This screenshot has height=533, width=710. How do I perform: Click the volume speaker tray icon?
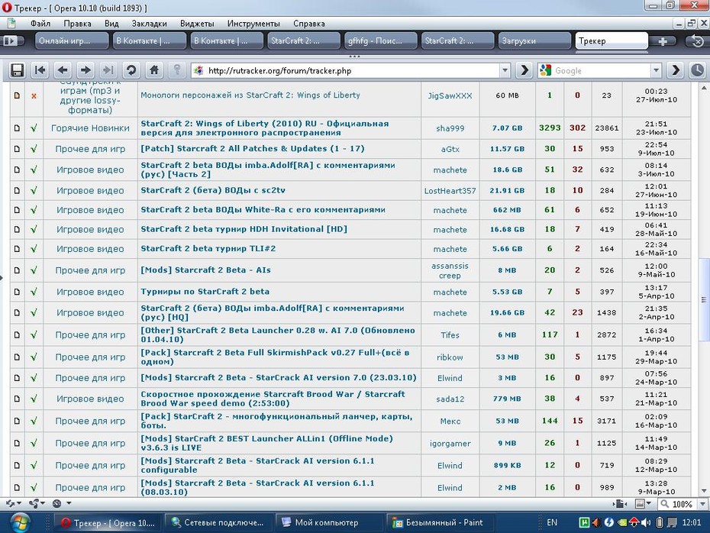[x=647, y=522]
